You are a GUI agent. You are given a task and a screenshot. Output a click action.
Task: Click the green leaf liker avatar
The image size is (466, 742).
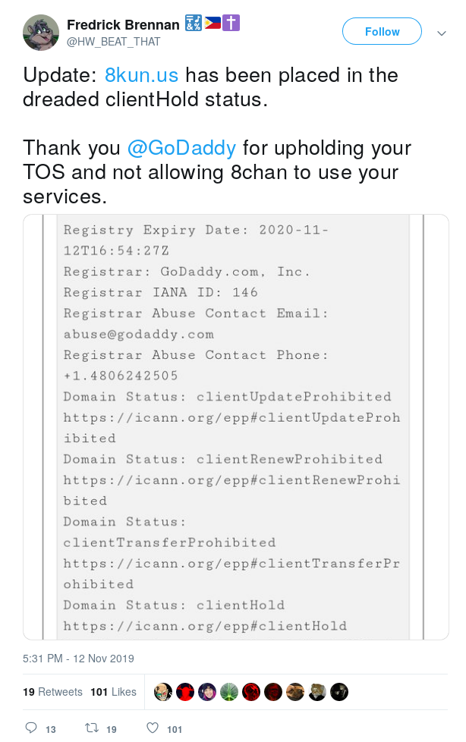pyautogui.click(x=229, y=692)
